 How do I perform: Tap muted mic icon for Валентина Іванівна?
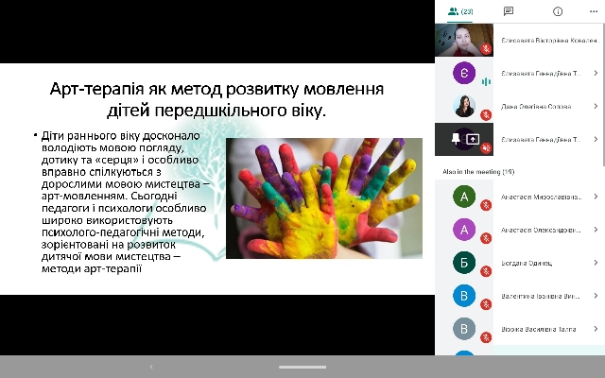pyautogui.click(x=486, y=304)
